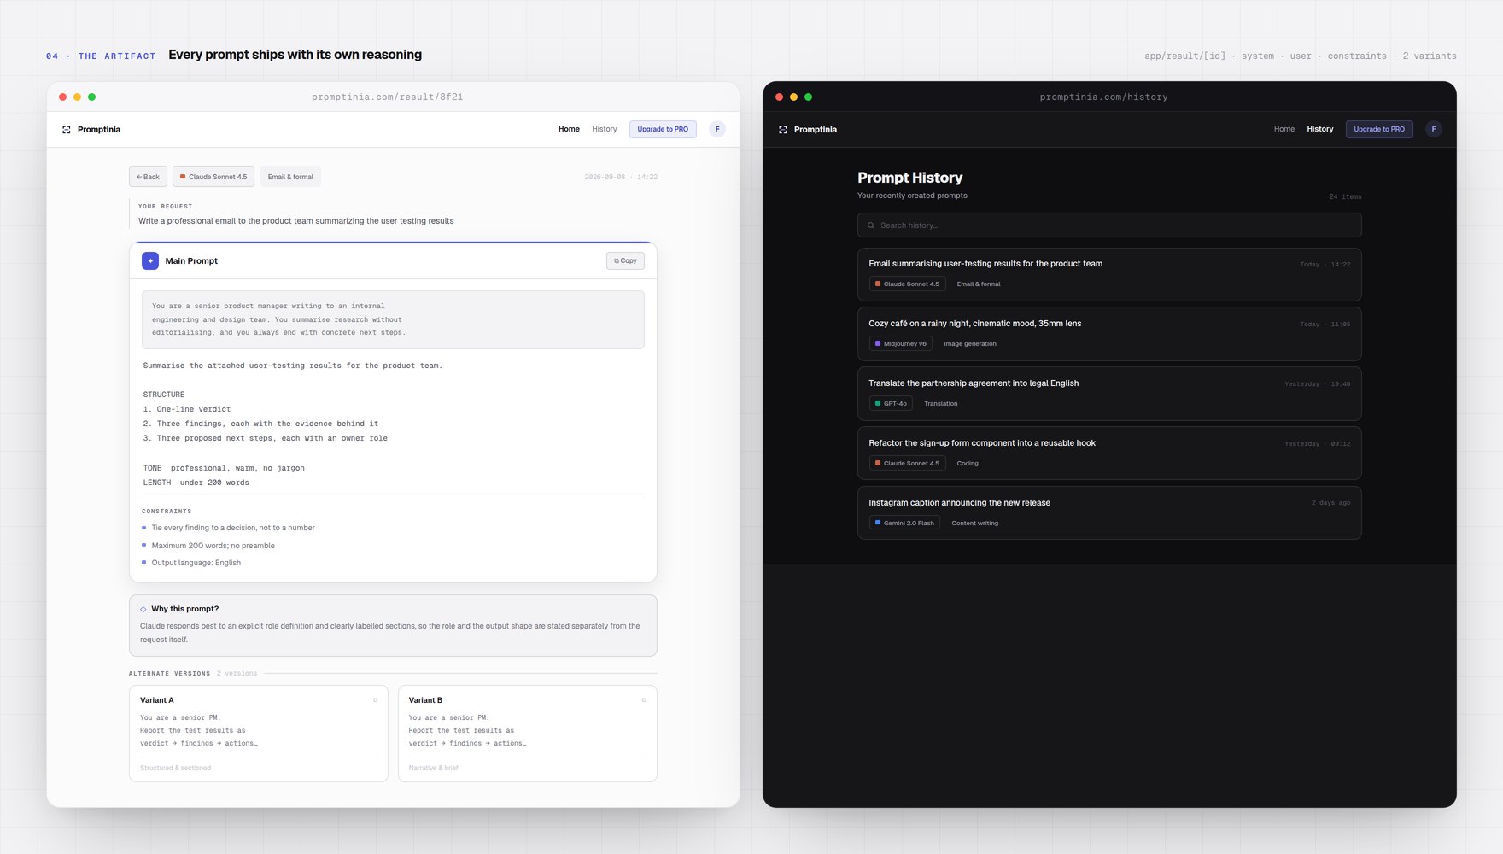Copy Variant A using its copy icon
1503x854 pixels.
[376, 700]
